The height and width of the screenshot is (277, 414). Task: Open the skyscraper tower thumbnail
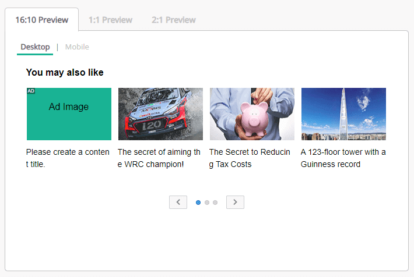[343, 114]
